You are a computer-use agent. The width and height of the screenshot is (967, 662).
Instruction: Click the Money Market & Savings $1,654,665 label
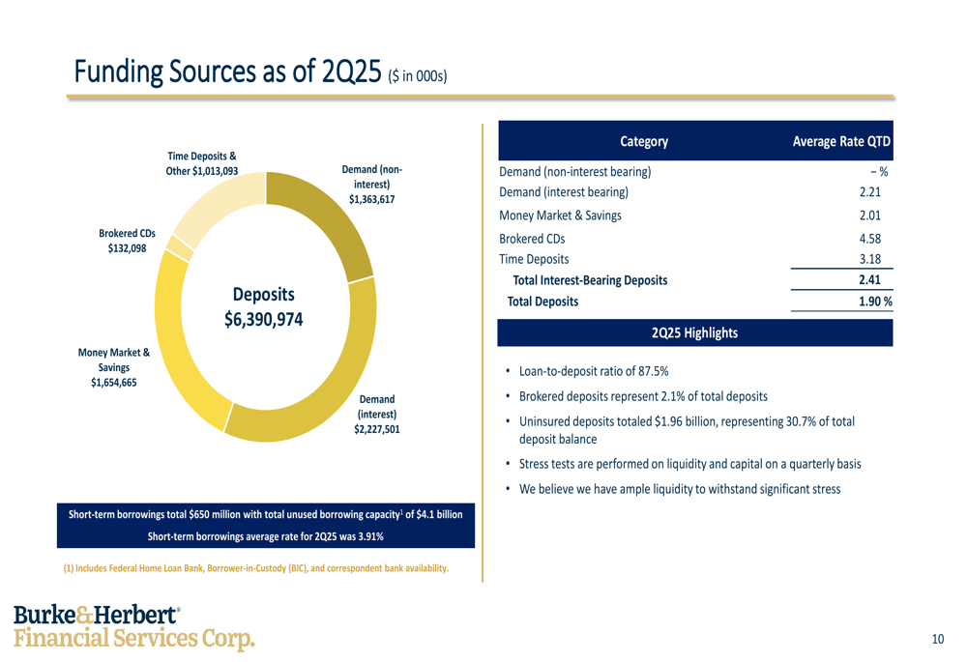(113, 367)
